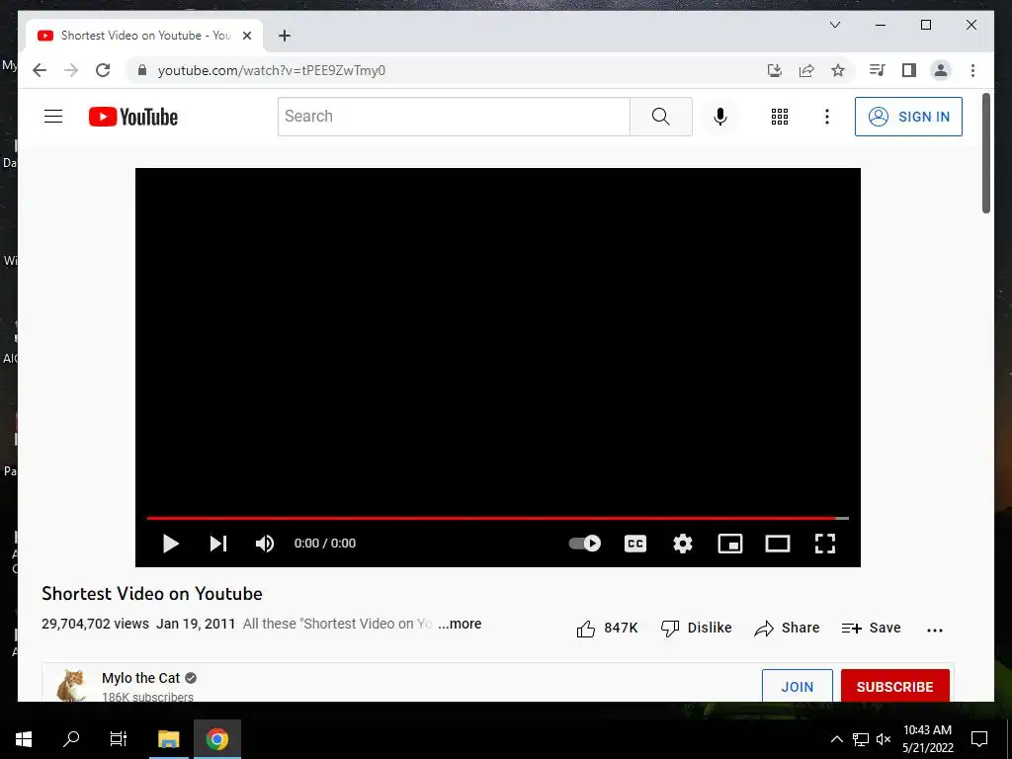
Task: Open Windows taskbar search
Action: pyautogui.click(x=71, y=739)
